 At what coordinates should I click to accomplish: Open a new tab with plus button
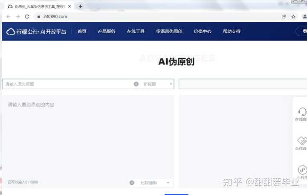80,6
